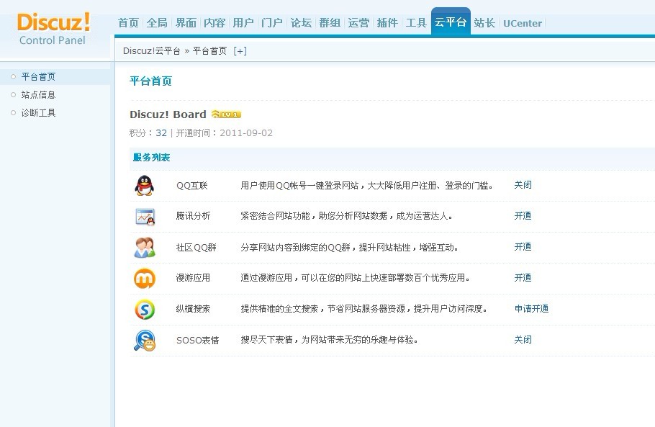Click the QQ互联 description text
This screenshot has width=655, height=427.
[367, 186]
